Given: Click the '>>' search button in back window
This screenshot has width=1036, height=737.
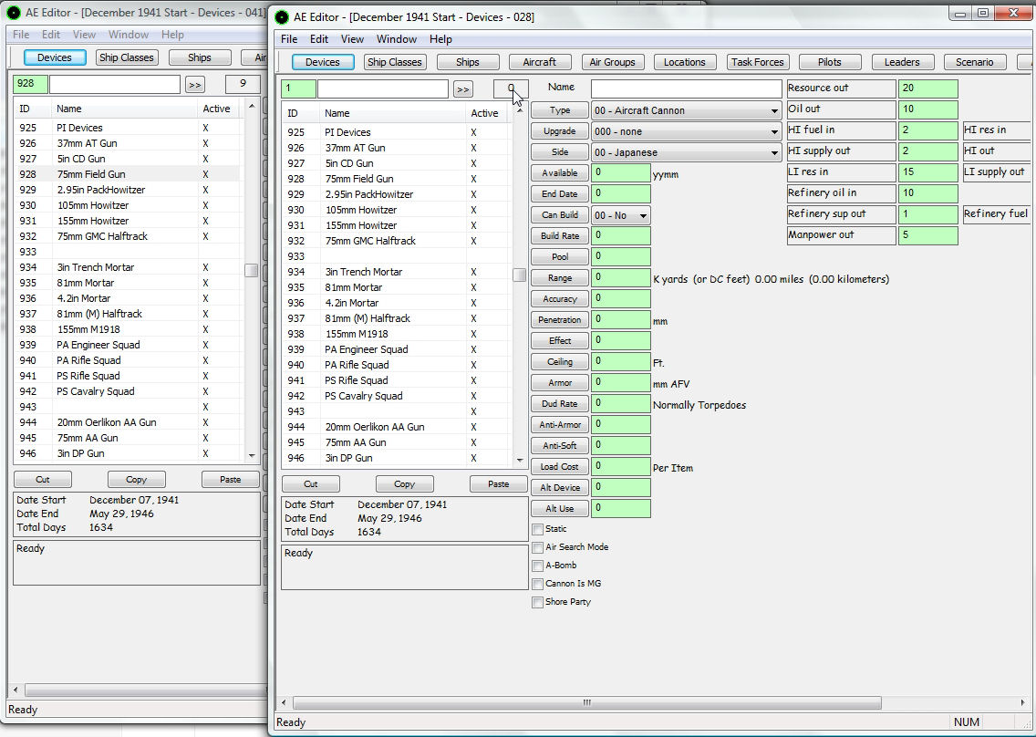Looking at the screenshot, I should [x=195, y=85].
